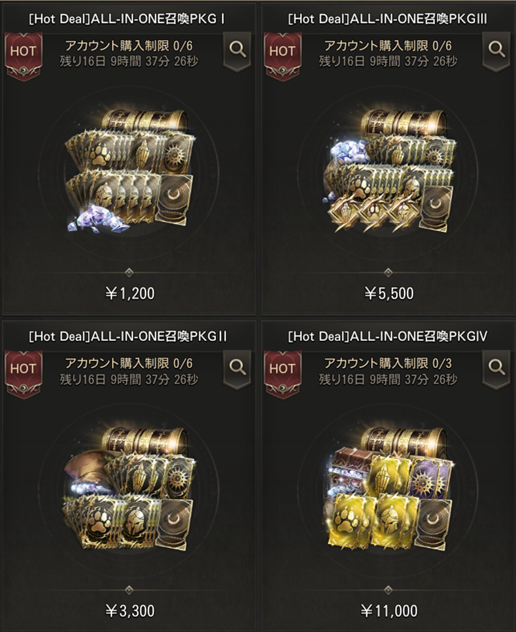Viewport: 516px width, 632px height.
Task: Buy PKG II for ¥3,300
Action: tap(129, 611)
